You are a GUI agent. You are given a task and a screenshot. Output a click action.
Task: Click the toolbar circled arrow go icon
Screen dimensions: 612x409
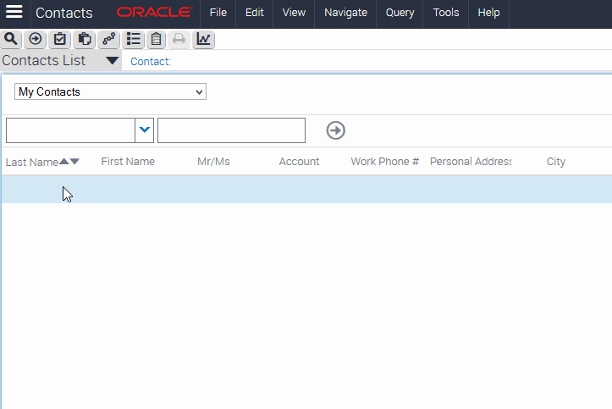[x=36, y=39]
